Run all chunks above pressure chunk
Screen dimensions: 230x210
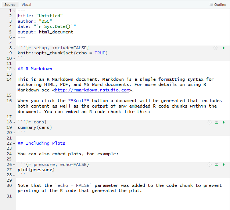pos(216,164)
